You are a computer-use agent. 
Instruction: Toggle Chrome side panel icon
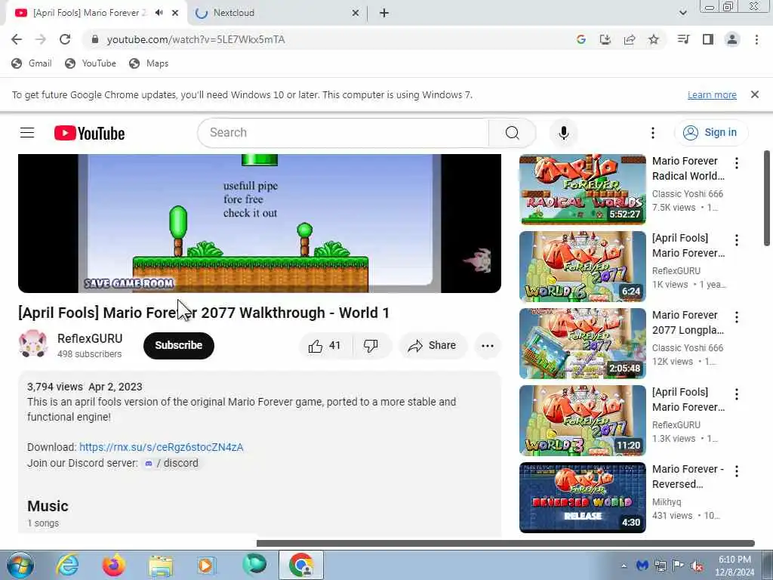pos(708,39)
